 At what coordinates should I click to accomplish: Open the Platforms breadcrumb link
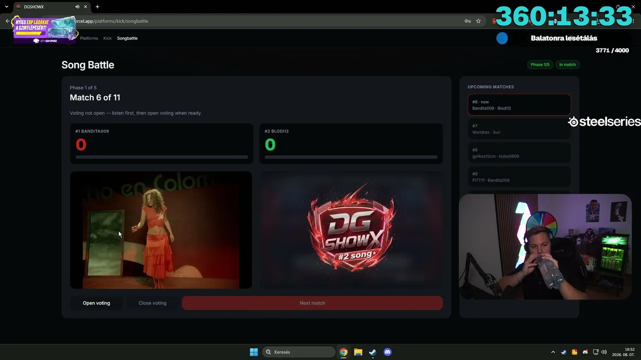[89, 38]
